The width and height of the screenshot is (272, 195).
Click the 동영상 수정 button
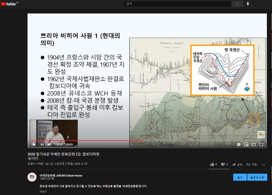(257, 177)
